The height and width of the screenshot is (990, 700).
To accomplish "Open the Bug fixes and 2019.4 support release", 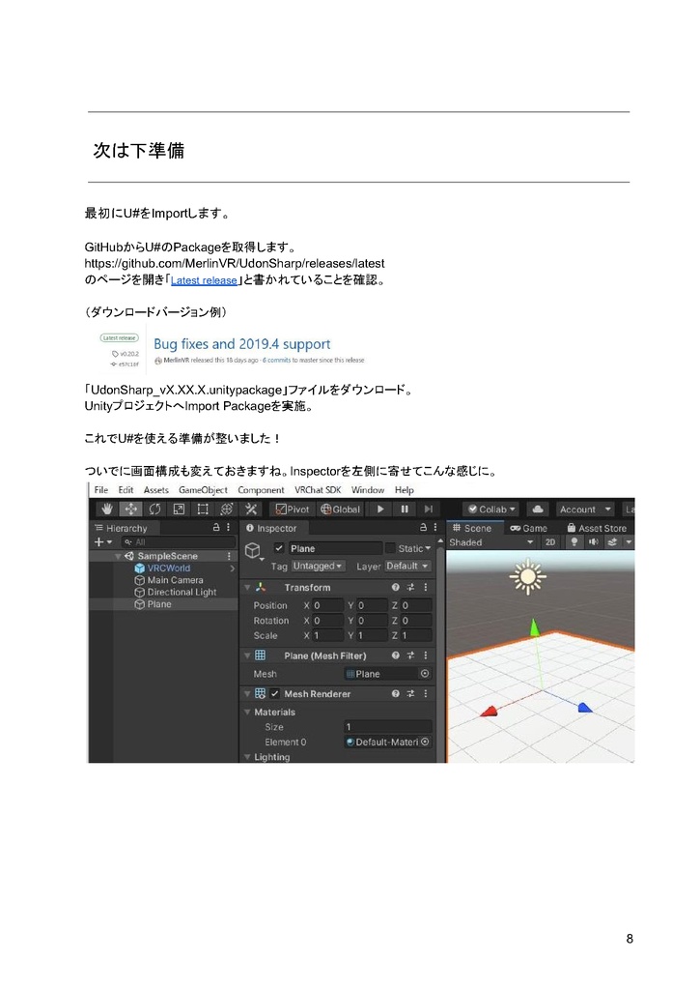I will pyautogui.click(x=242, y=344).
